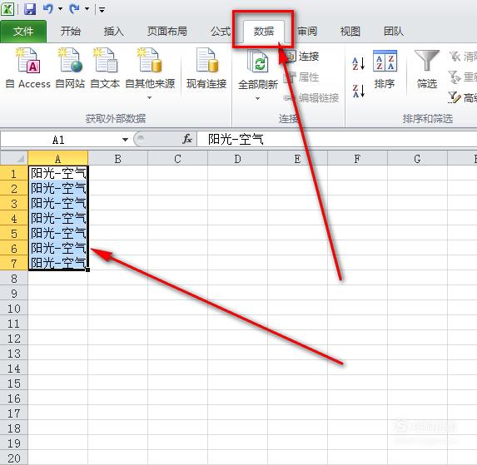
Task: Select row 1 header
Action: click(14, 173)
